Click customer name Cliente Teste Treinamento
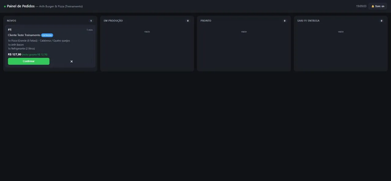Image resolution: width=391 pixels, height=181 pixels. [x=24, y=35]
